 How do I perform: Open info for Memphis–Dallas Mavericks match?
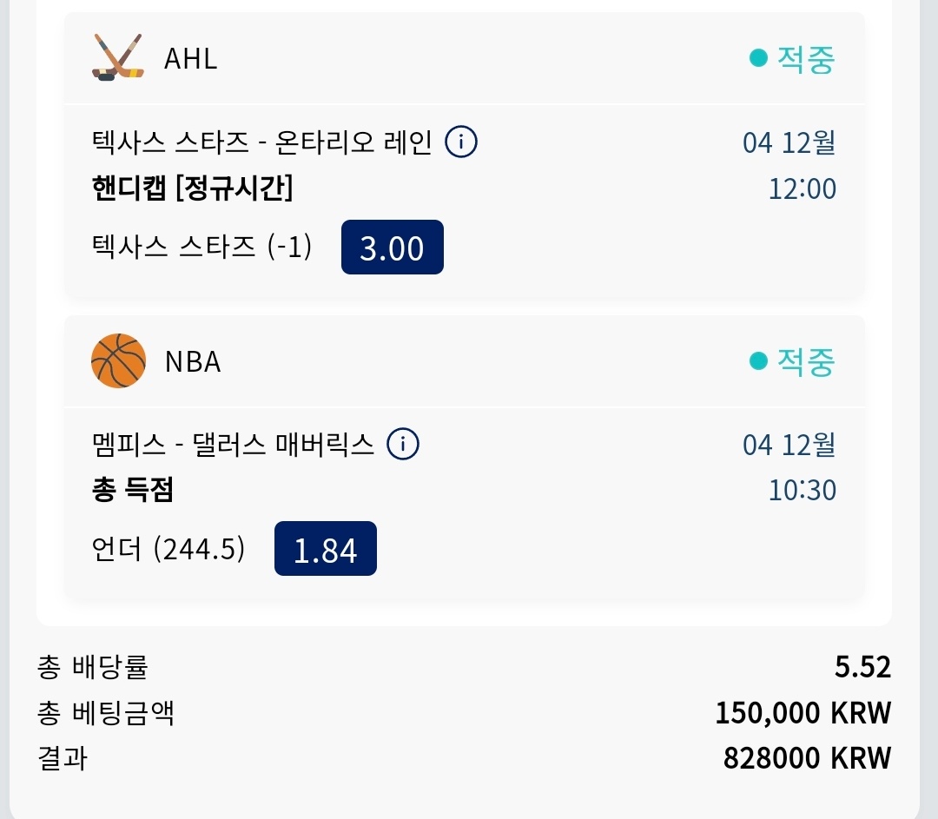(403, 445)
